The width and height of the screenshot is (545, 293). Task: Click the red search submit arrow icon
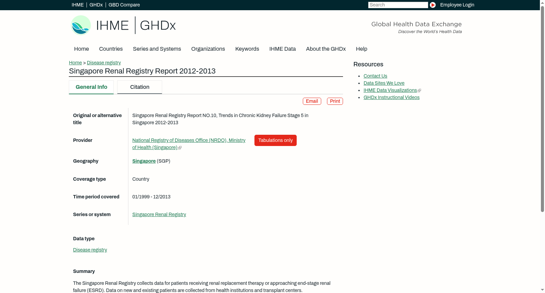[x=433, y=5]
